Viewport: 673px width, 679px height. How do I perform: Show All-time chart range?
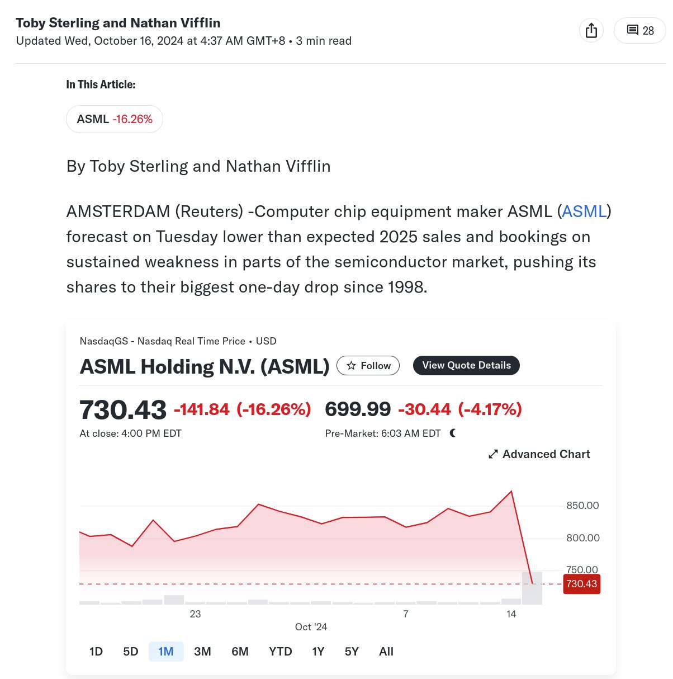tap(386, 652)
